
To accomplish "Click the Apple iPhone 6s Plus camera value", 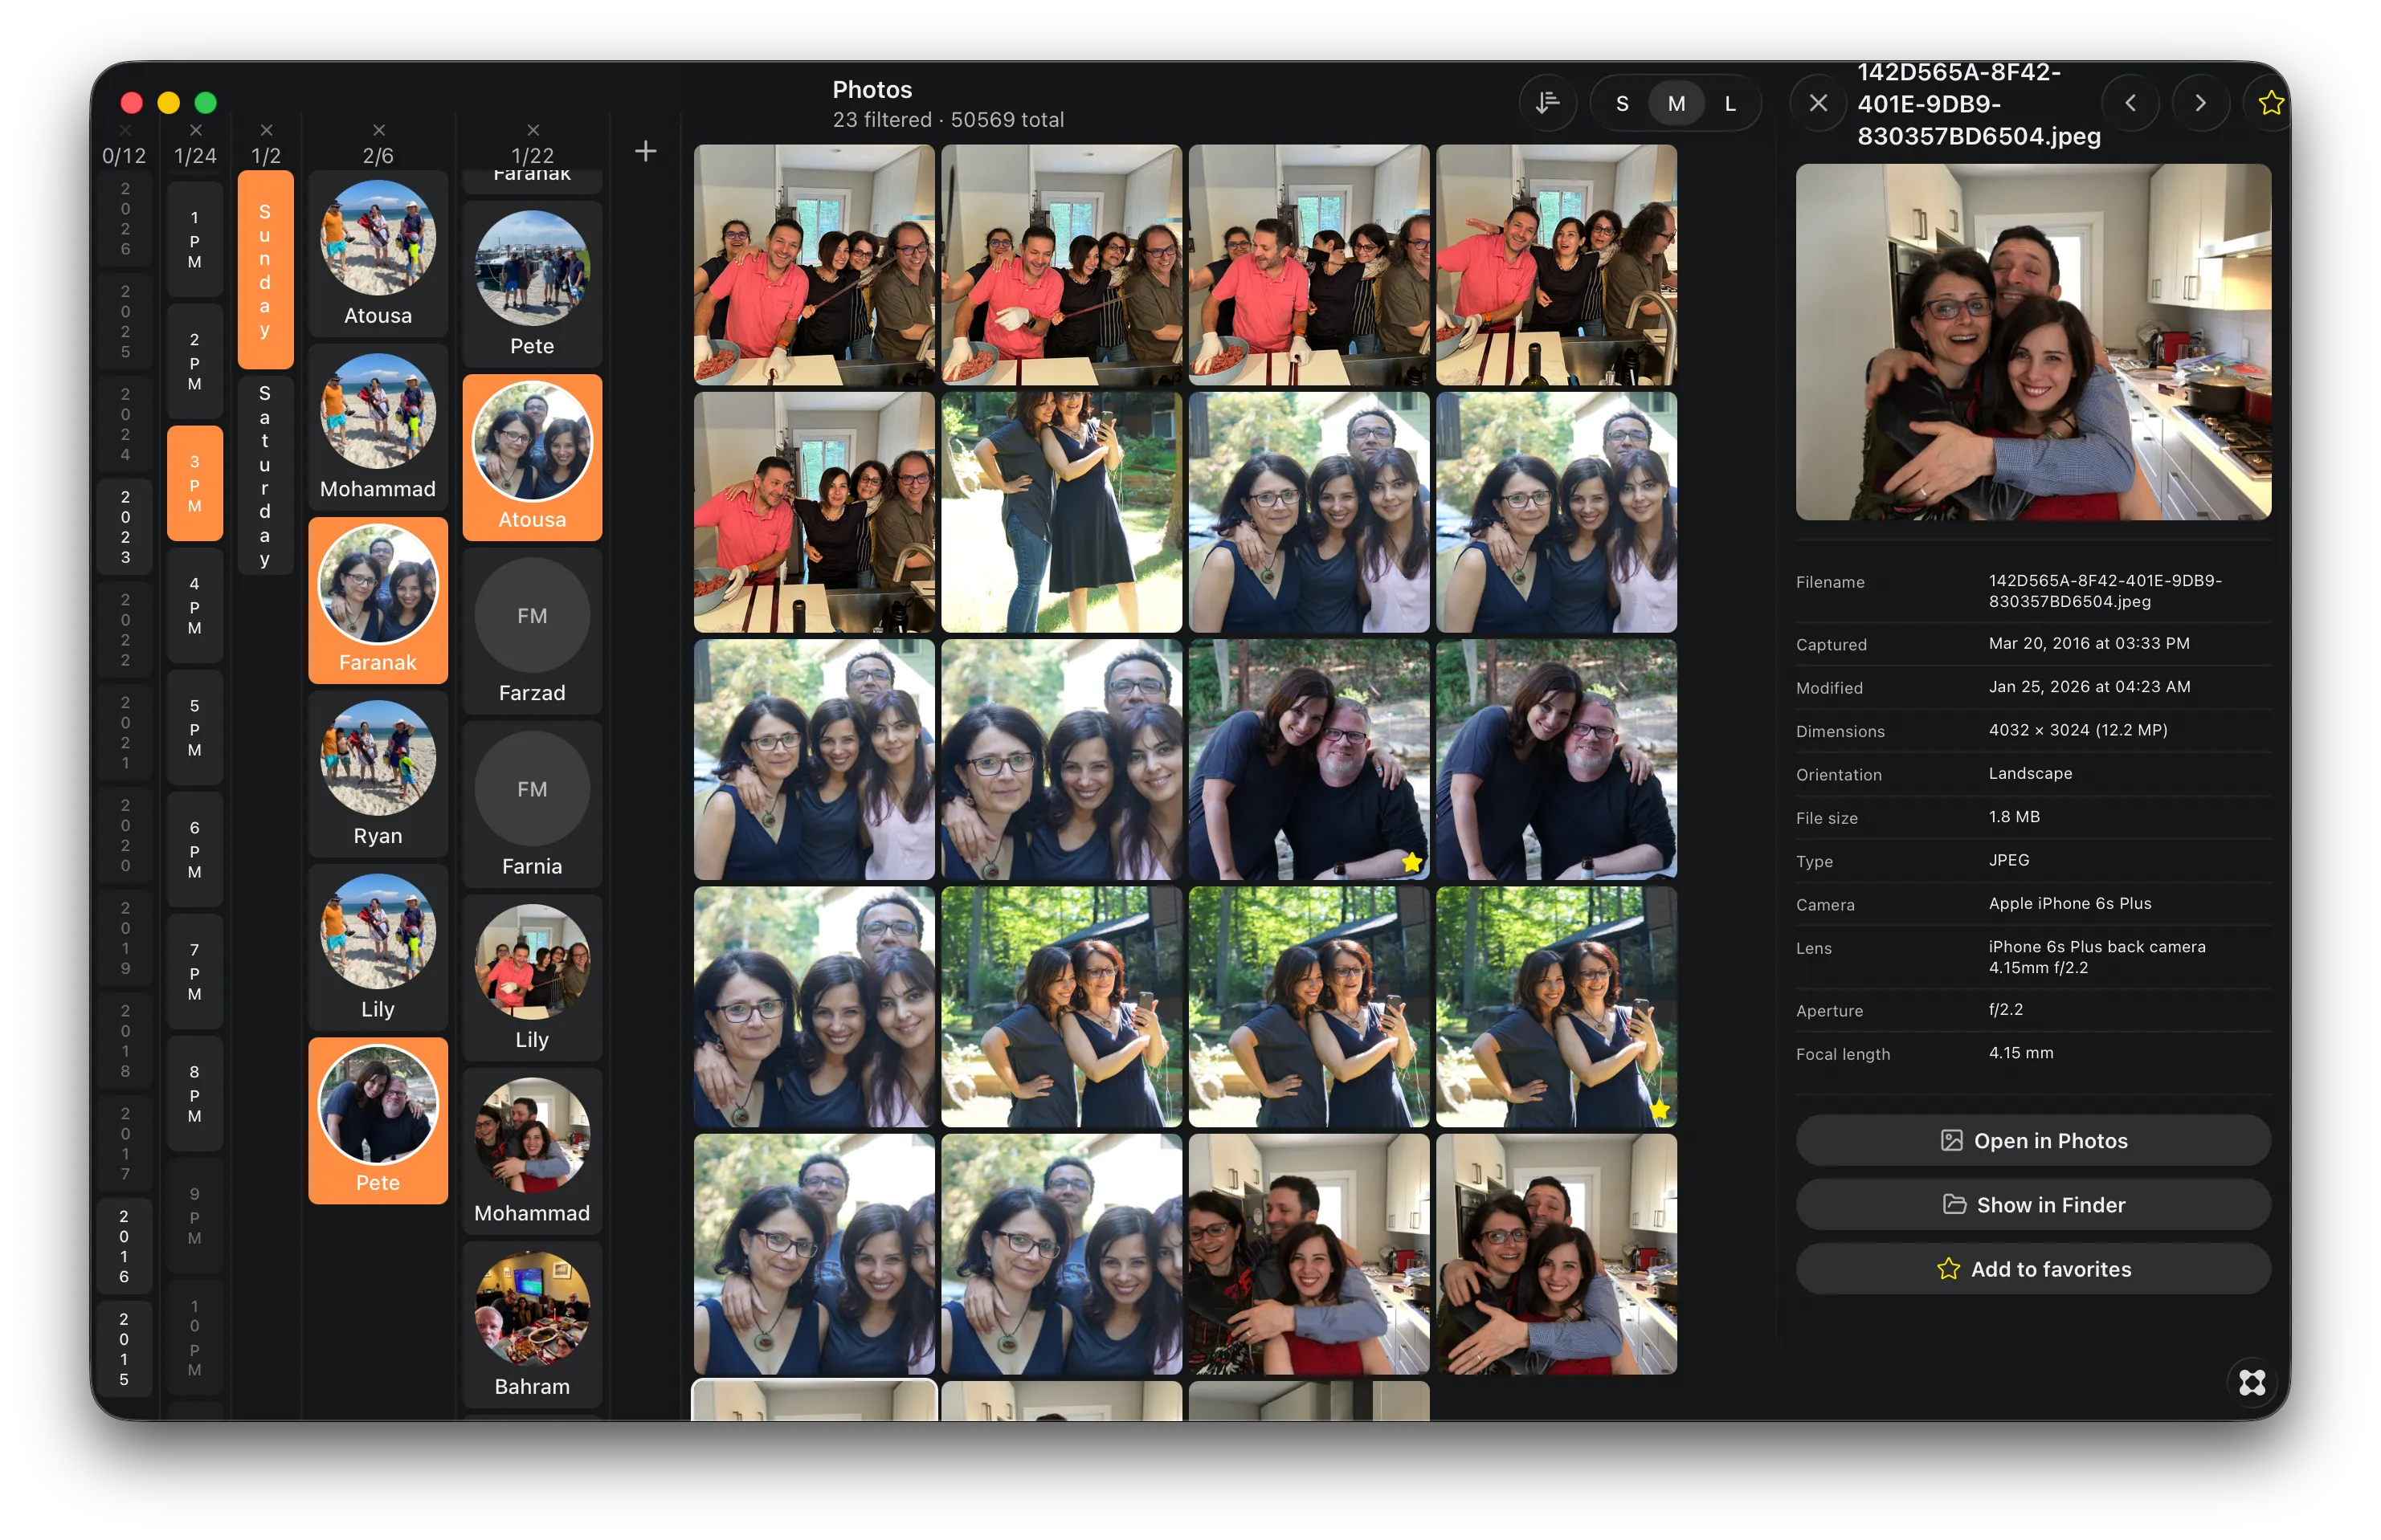I will [x=2070, y=903].
